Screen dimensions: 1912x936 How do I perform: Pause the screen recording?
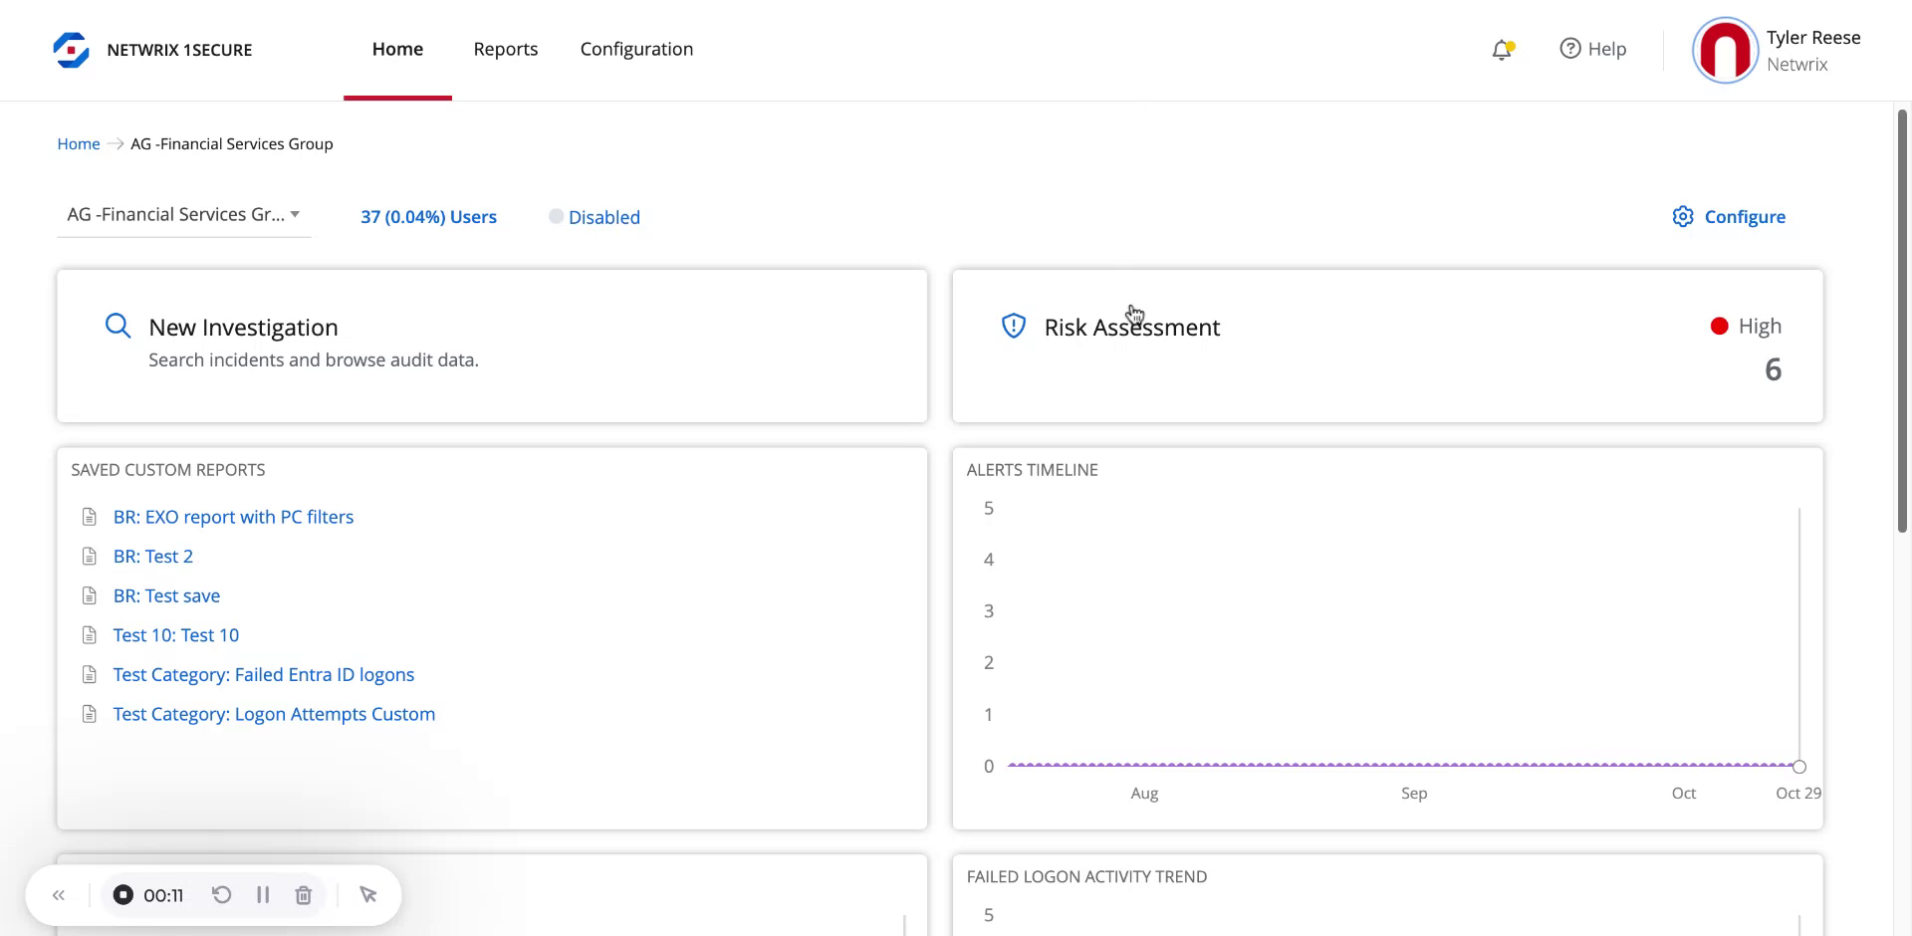(x=263, y=895)
